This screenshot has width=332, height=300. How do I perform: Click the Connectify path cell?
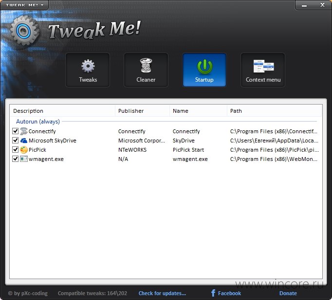[274, 131]
